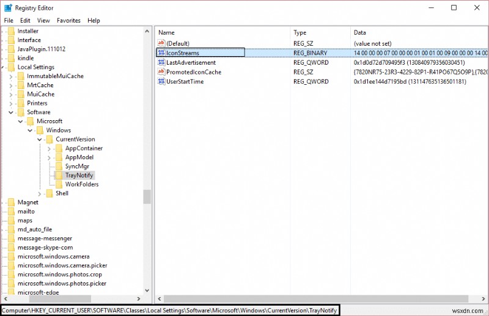
Task: Click values pane scroll right arrow
Action: coord(483,299)
